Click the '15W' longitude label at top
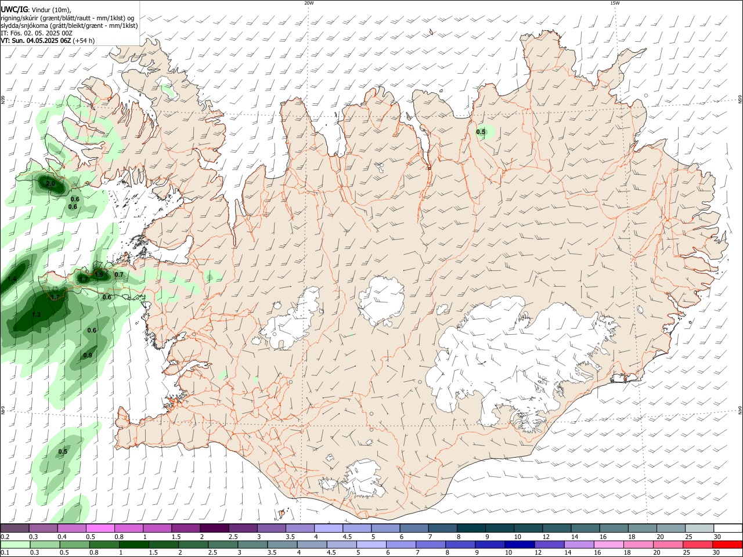 tap(615, 3)
